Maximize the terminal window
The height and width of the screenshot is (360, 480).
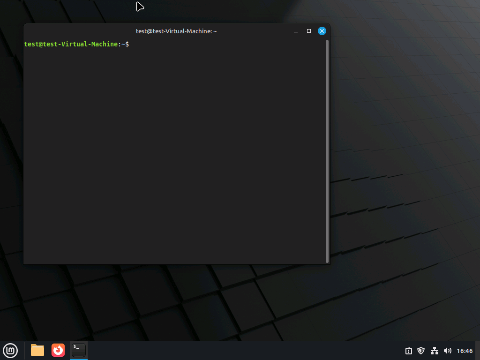pos(309,31)
